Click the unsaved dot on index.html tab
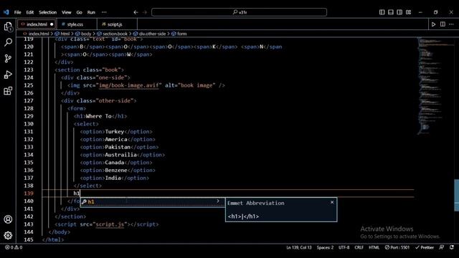Screen dimensions: 459x258 pos(52,24)
